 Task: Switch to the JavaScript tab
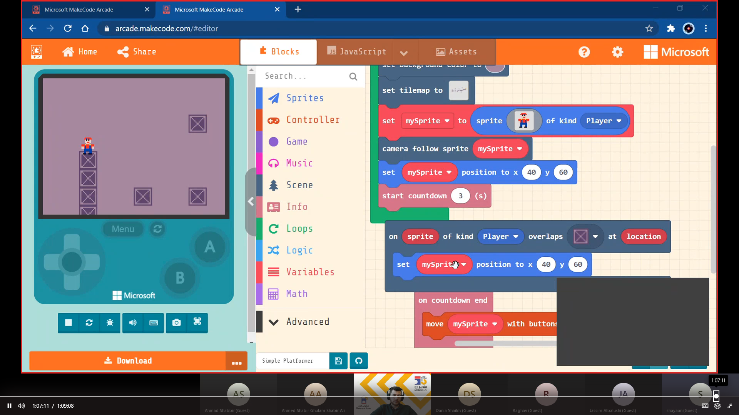(x=356, y=52)
